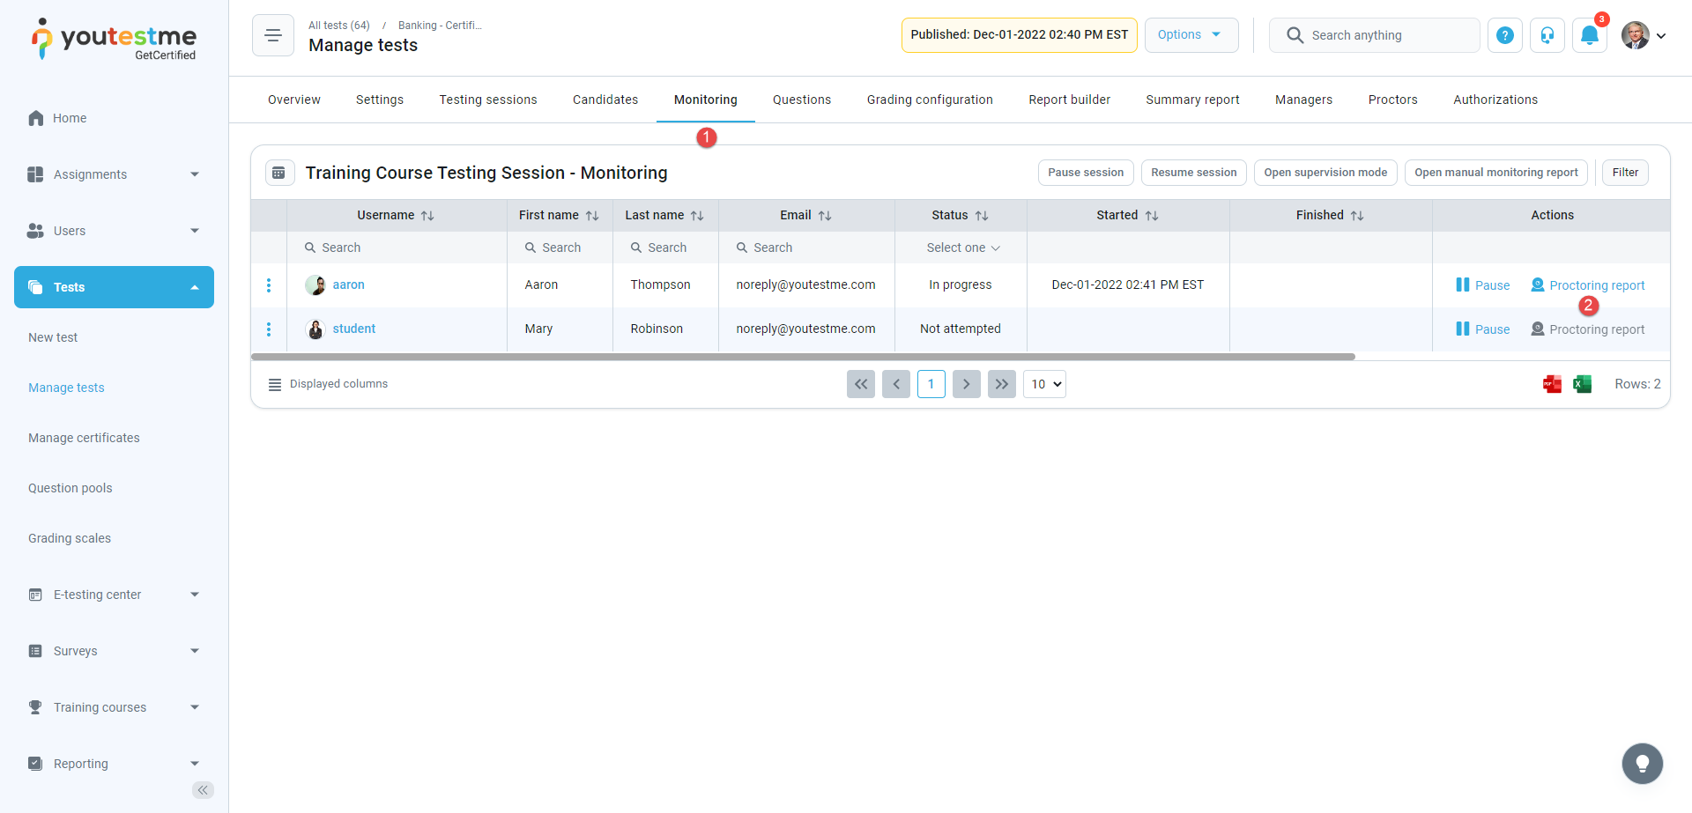Click the hamburger menu icon beside Manage tests
The width and height of the screenshot is (1692, 813).
click(273, 35)
